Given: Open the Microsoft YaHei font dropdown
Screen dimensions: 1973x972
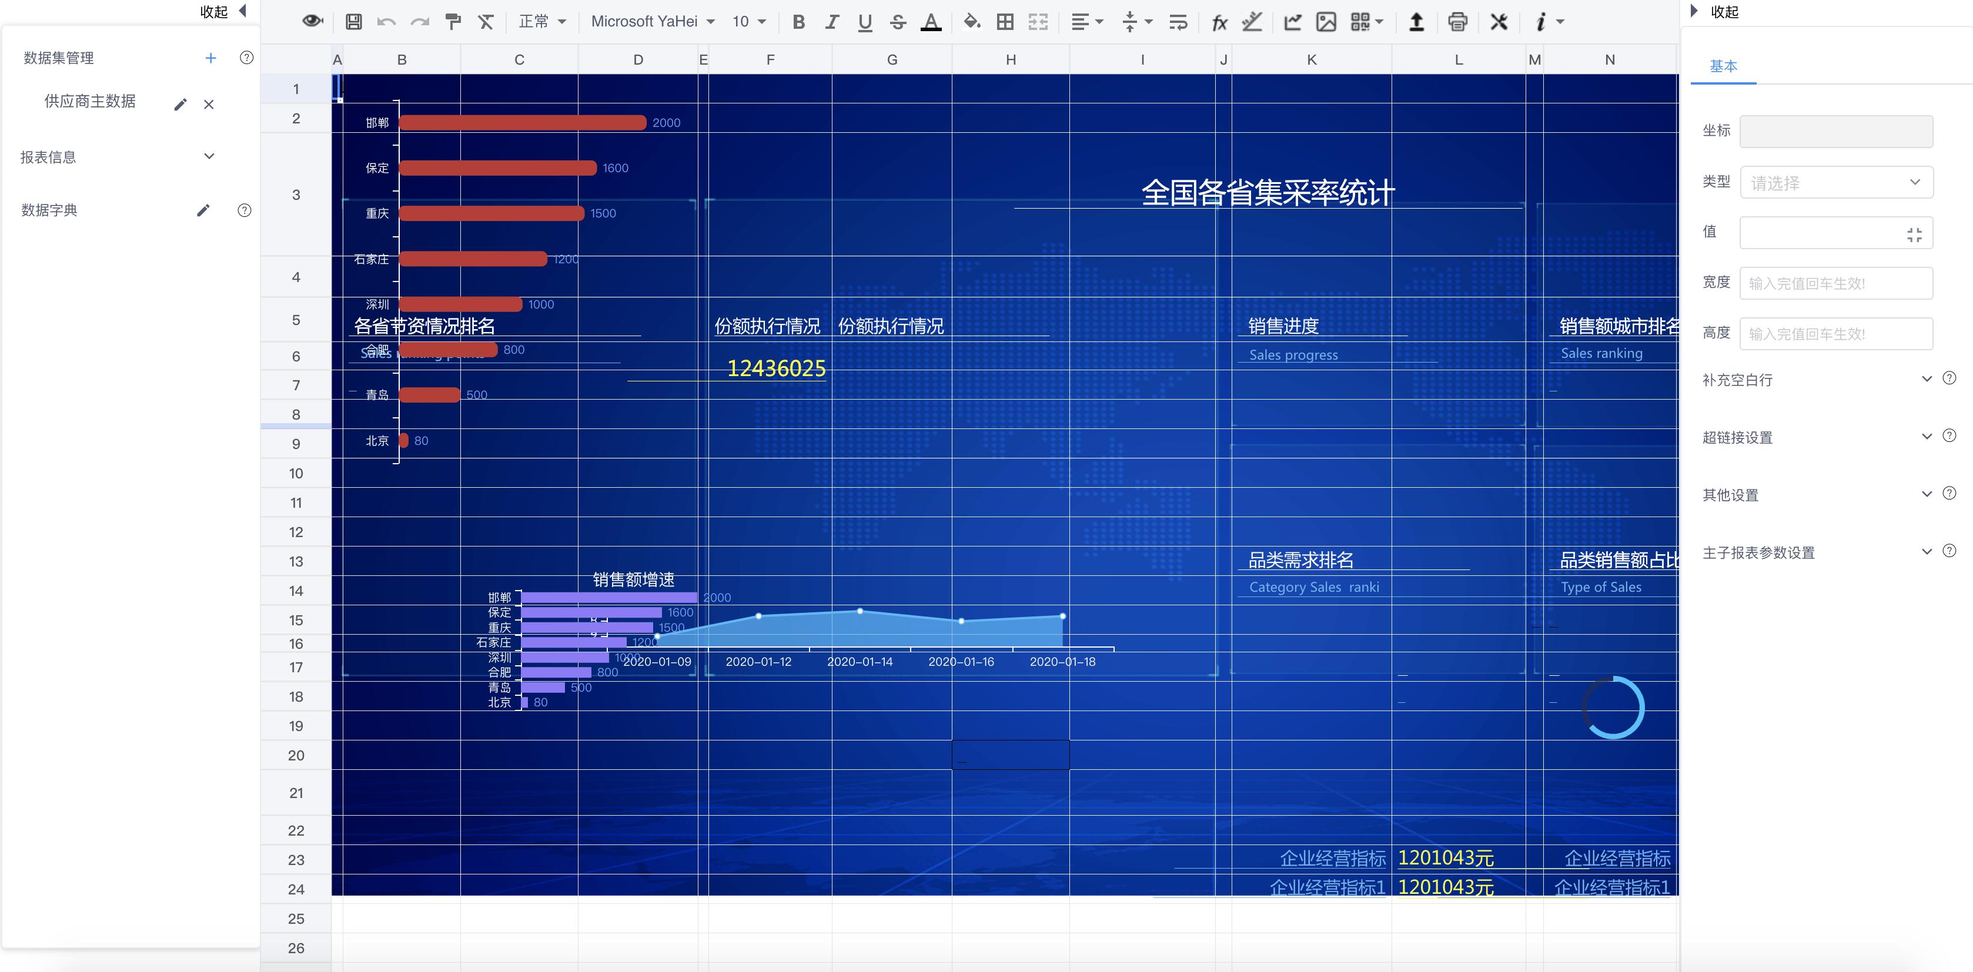Looking at the screenshot, I should coord(651,21).
